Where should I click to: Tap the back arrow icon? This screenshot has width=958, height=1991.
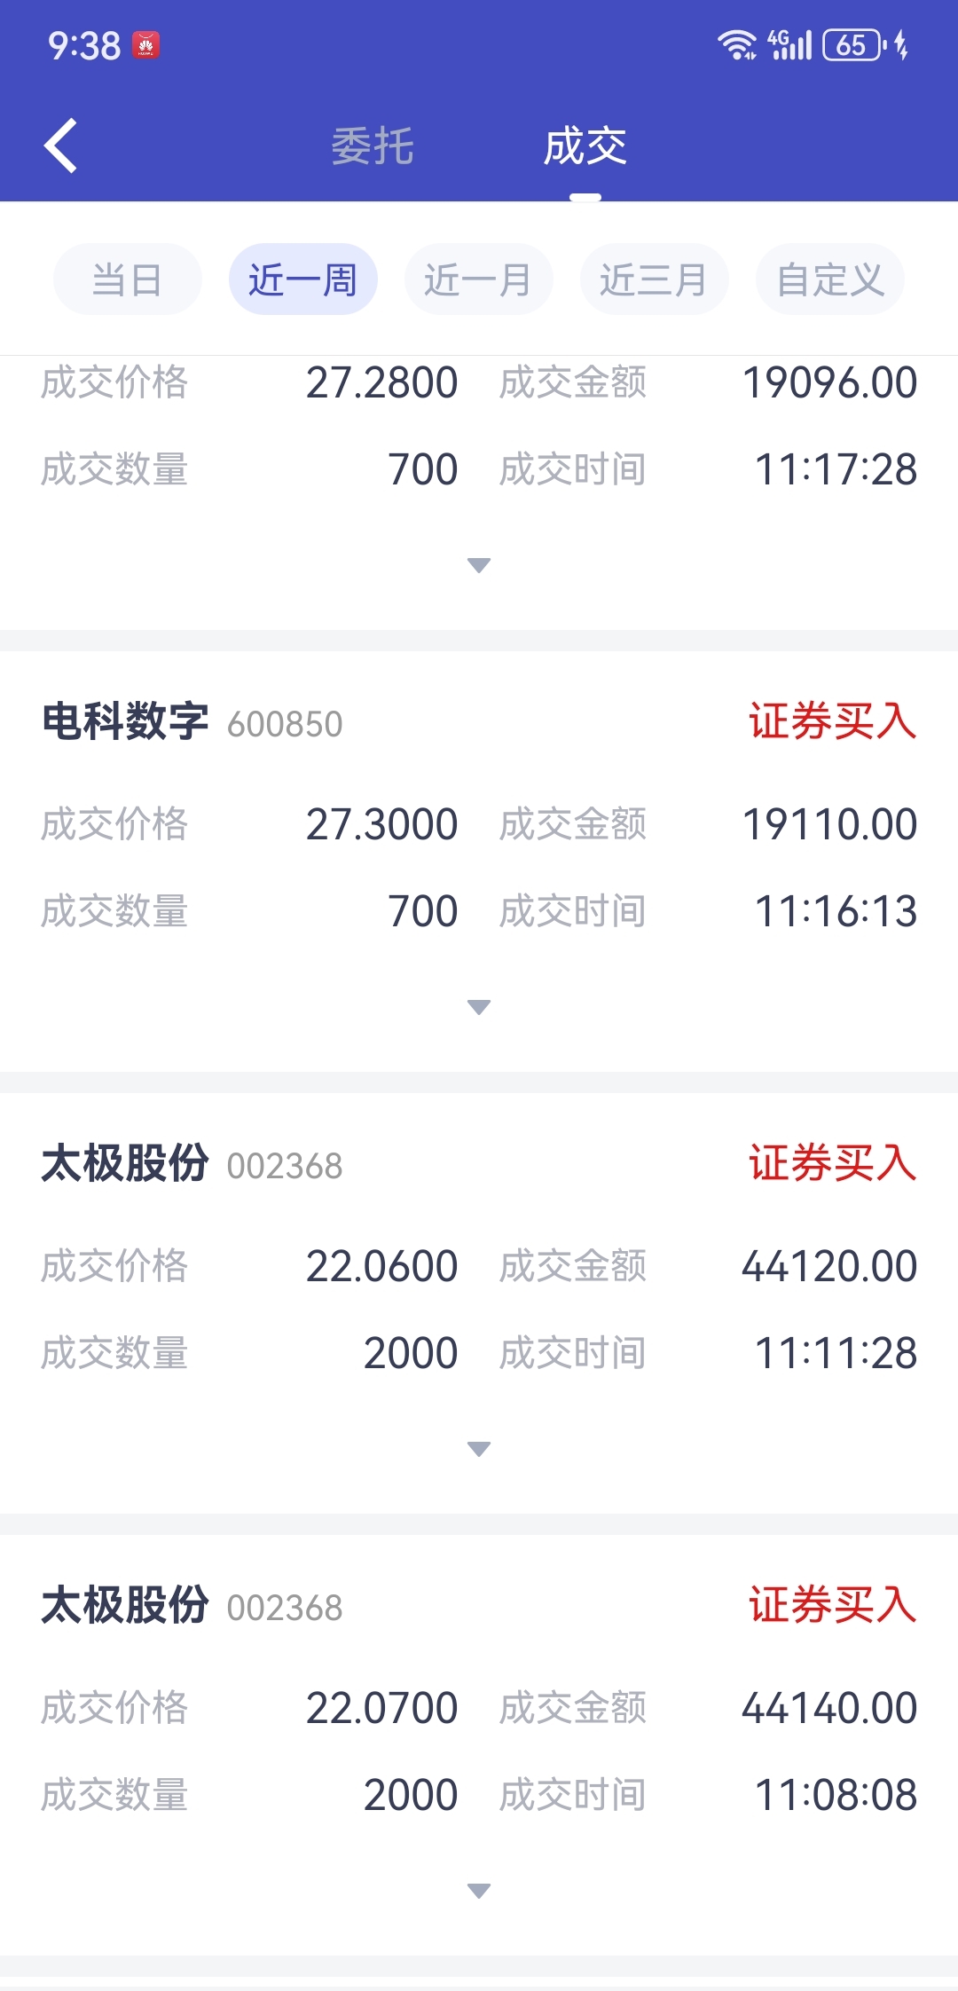click(60, 146)
